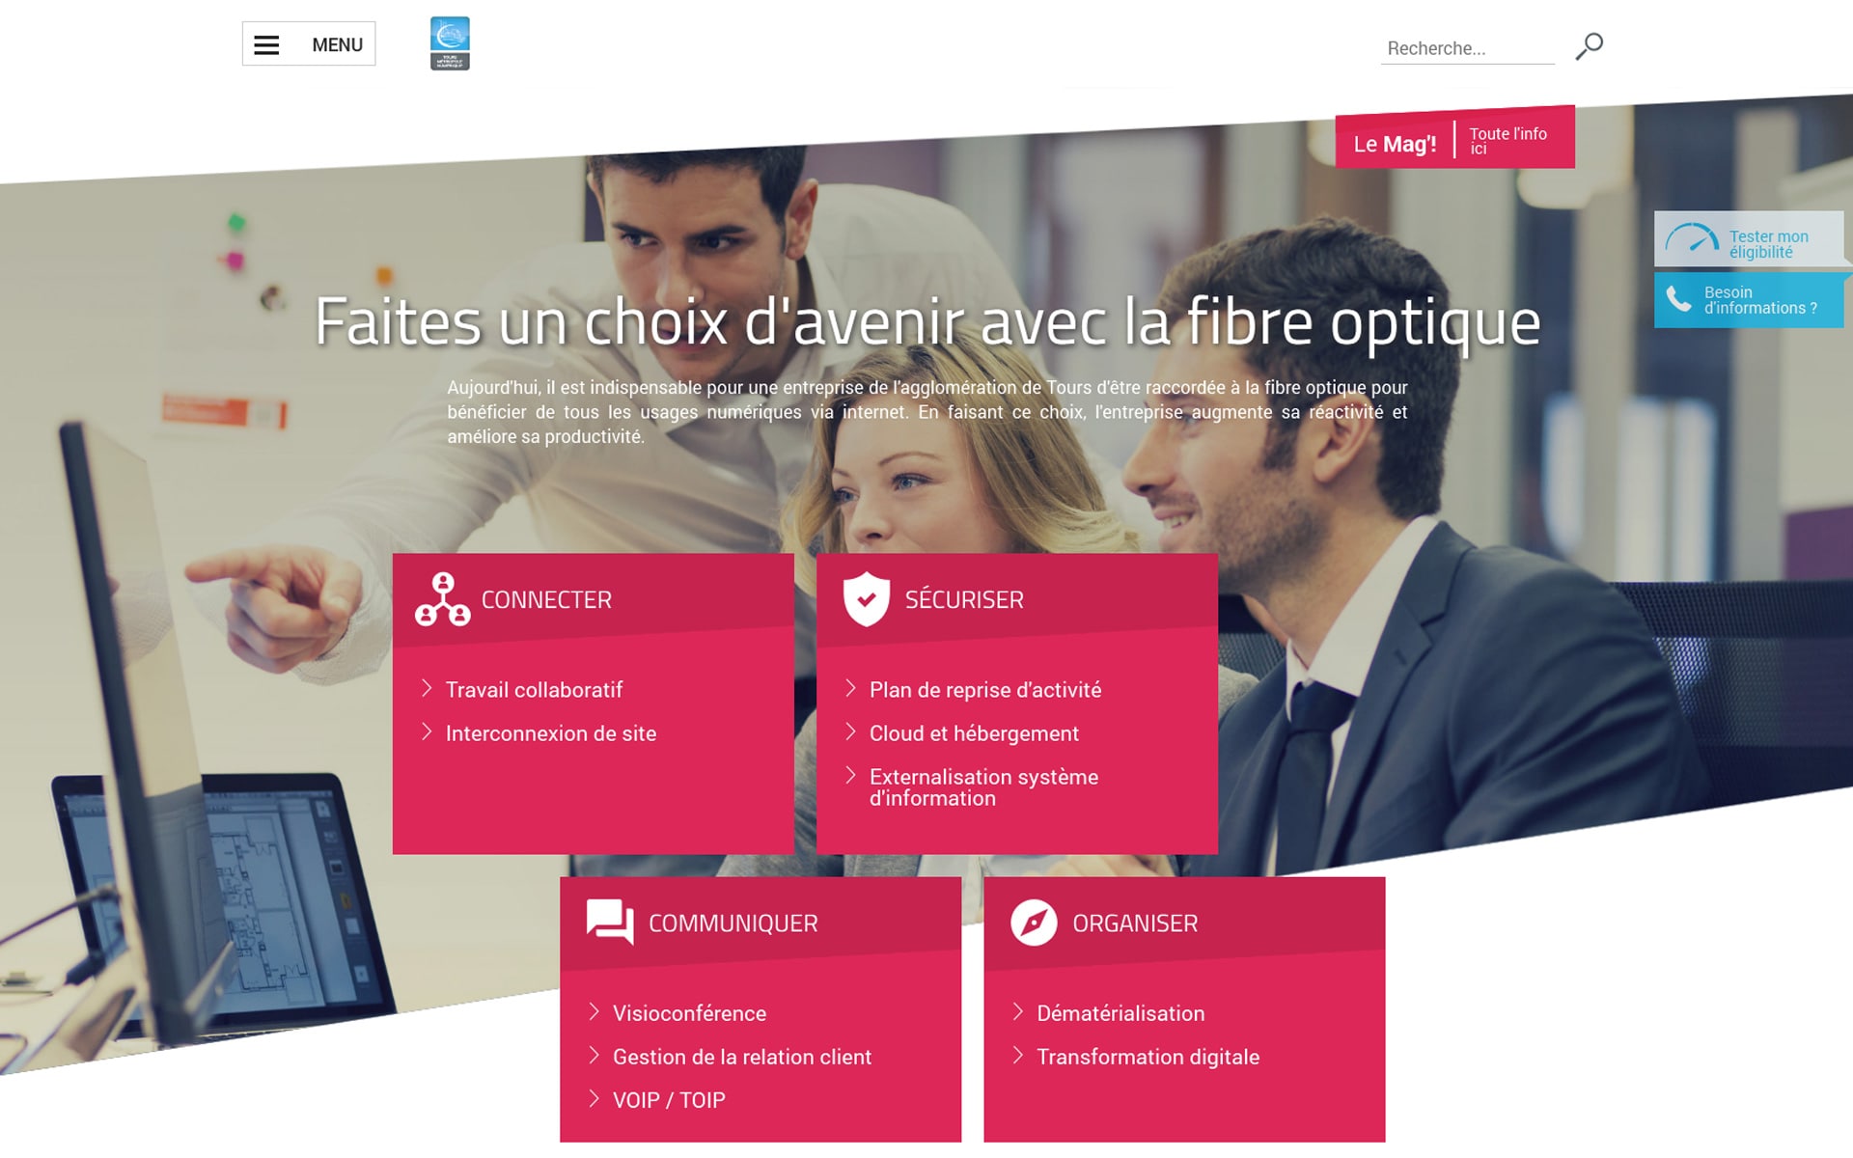Click the phone icon for information
The height and width of the screenshot is (1158, 1853).
(x=1679, y=300)
